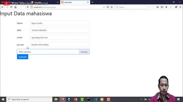Open the extension icon beside the menu
The width and height of the screenshot is (183, 102).
click(176, 7)
